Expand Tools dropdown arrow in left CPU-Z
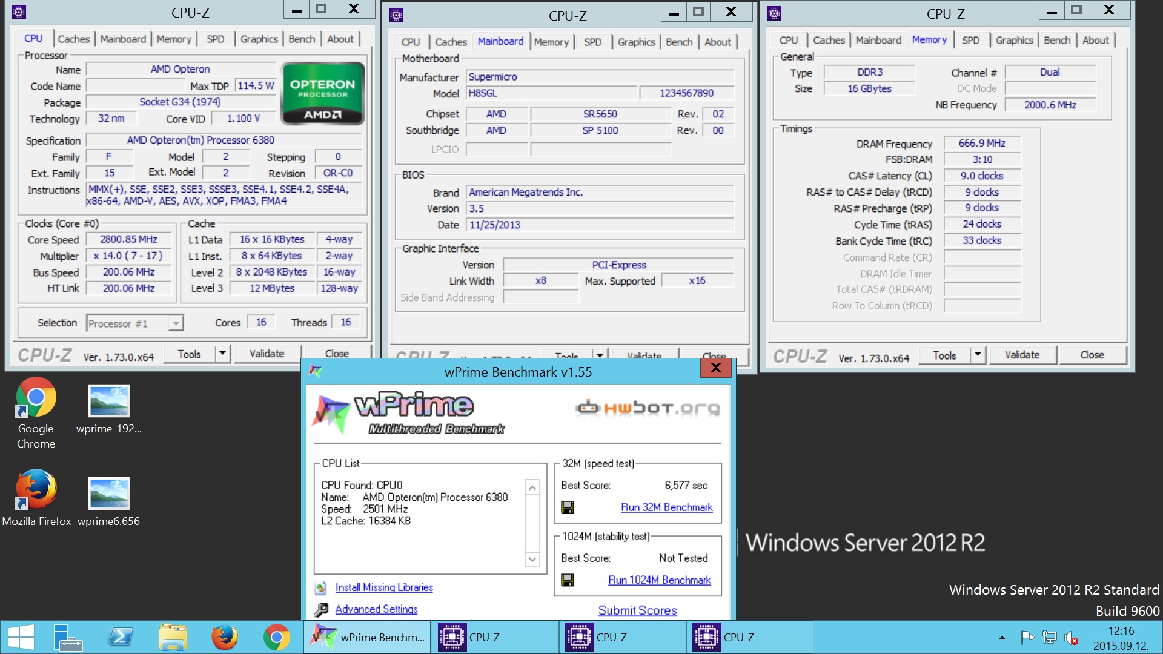 point(222,354)
